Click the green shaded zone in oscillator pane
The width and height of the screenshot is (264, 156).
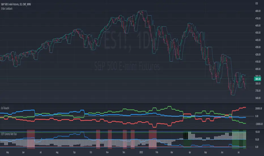(x=239, y=139)
